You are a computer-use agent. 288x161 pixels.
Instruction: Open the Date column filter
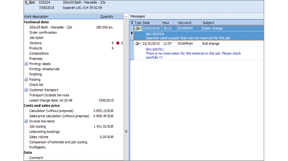pos(158,22)
